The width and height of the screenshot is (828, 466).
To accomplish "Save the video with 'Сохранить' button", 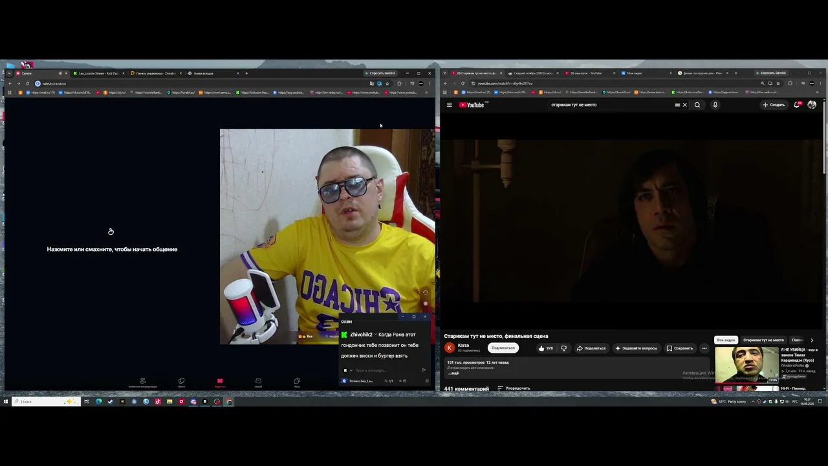I will click(x=680, y=348).
